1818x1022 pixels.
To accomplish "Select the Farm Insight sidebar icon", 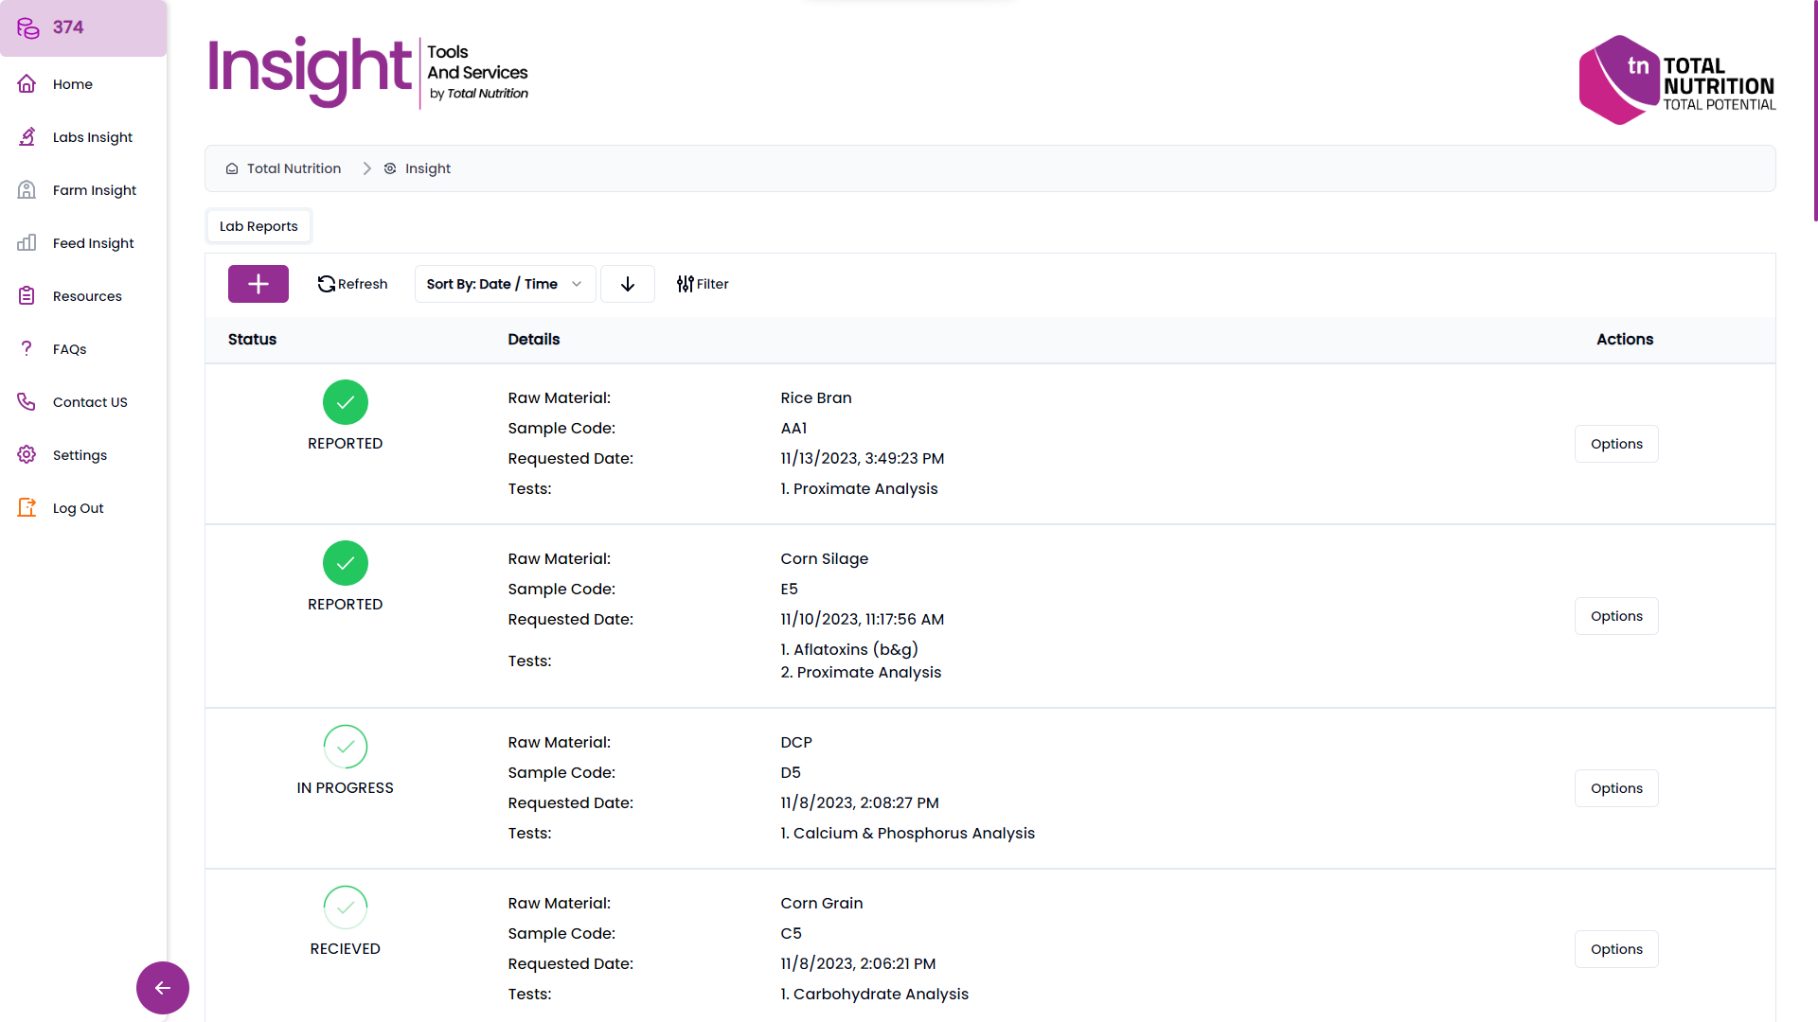I will tap(27, 189).
